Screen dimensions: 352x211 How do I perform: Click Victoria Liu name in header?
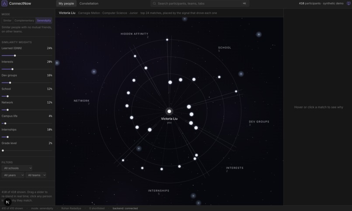[x=67, y=13]
